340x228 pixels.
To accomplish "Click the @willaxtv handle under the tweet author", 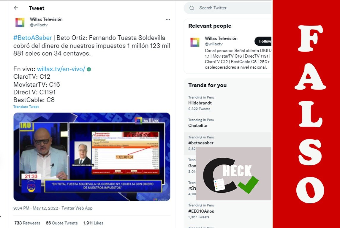I will [x=39, y=25].
